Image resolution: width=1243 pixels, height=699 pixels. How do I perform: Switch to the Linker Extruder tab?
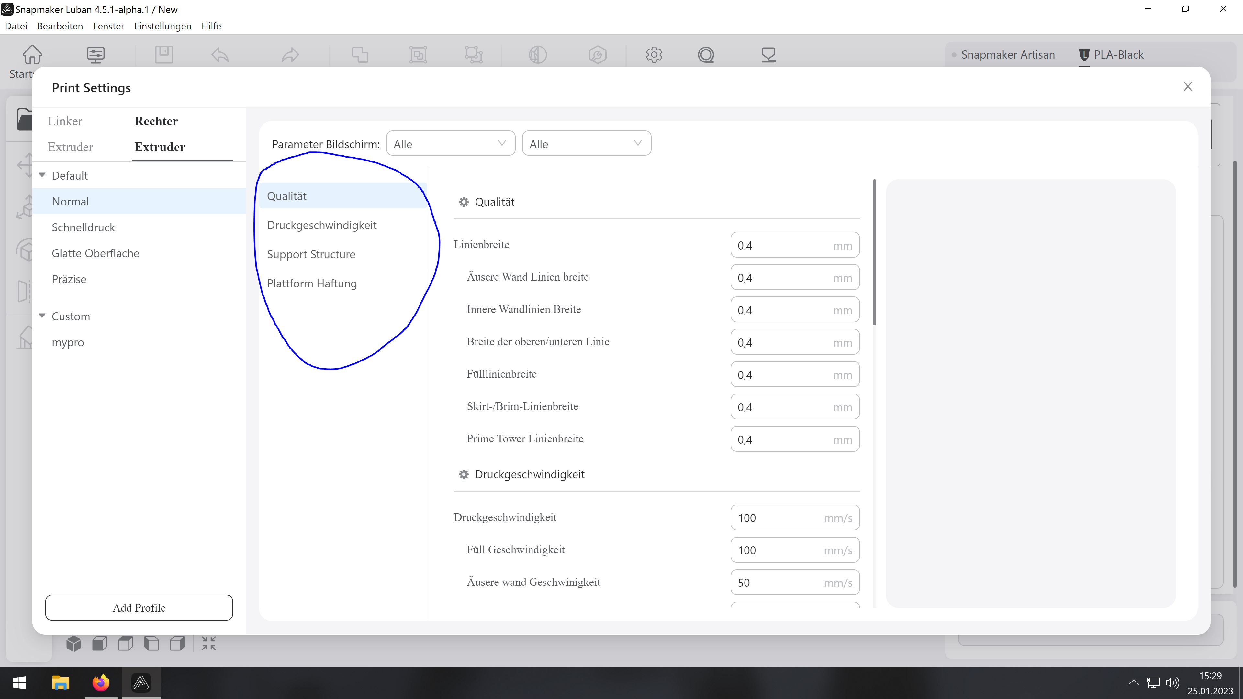[71, 134]
